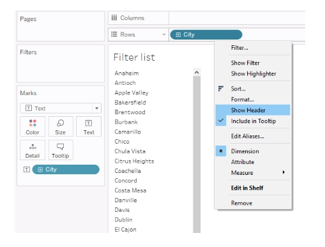Click Apple Valley in the list
325x247 pixels.
click(x=132, y=93)
